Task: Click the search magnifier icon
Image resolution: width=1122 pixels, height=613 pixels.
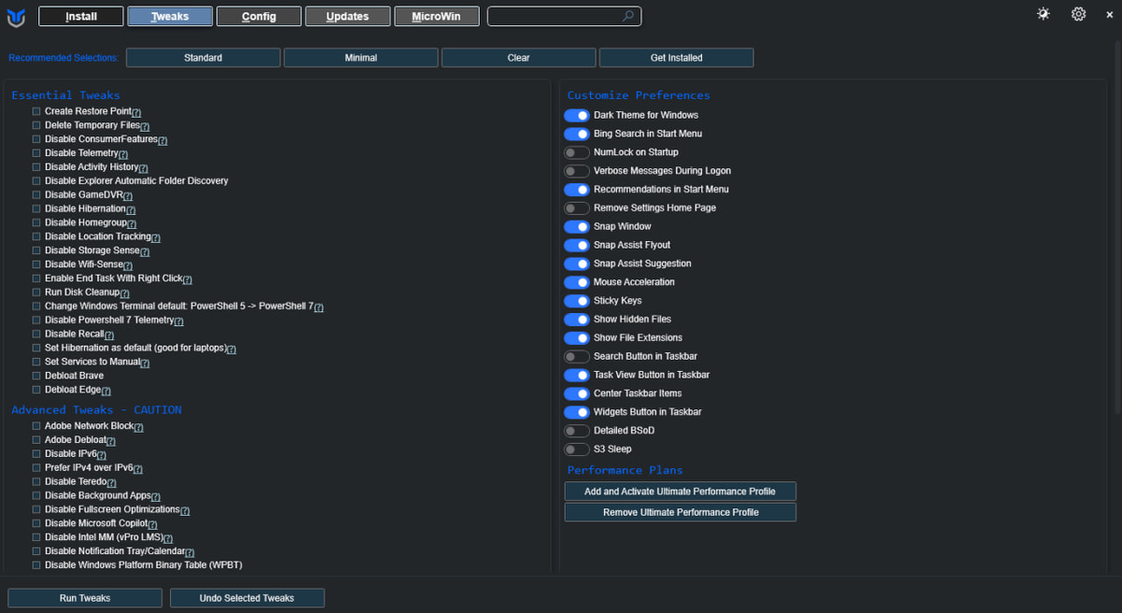Action: 629,16
